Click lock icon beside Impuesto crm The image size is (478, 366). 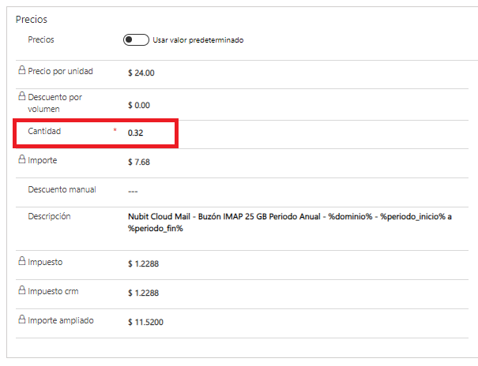pyautogui.click(x=22, y=291)
